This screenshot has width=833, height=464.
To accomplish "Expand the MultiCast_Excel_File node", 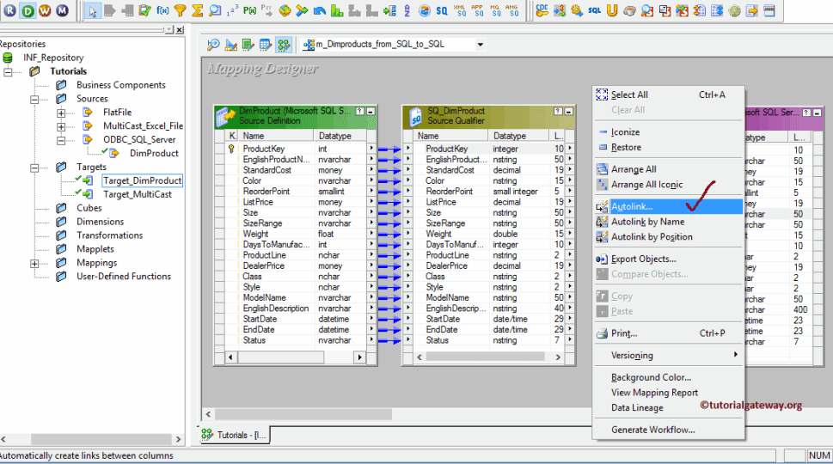I will [61, 126].
